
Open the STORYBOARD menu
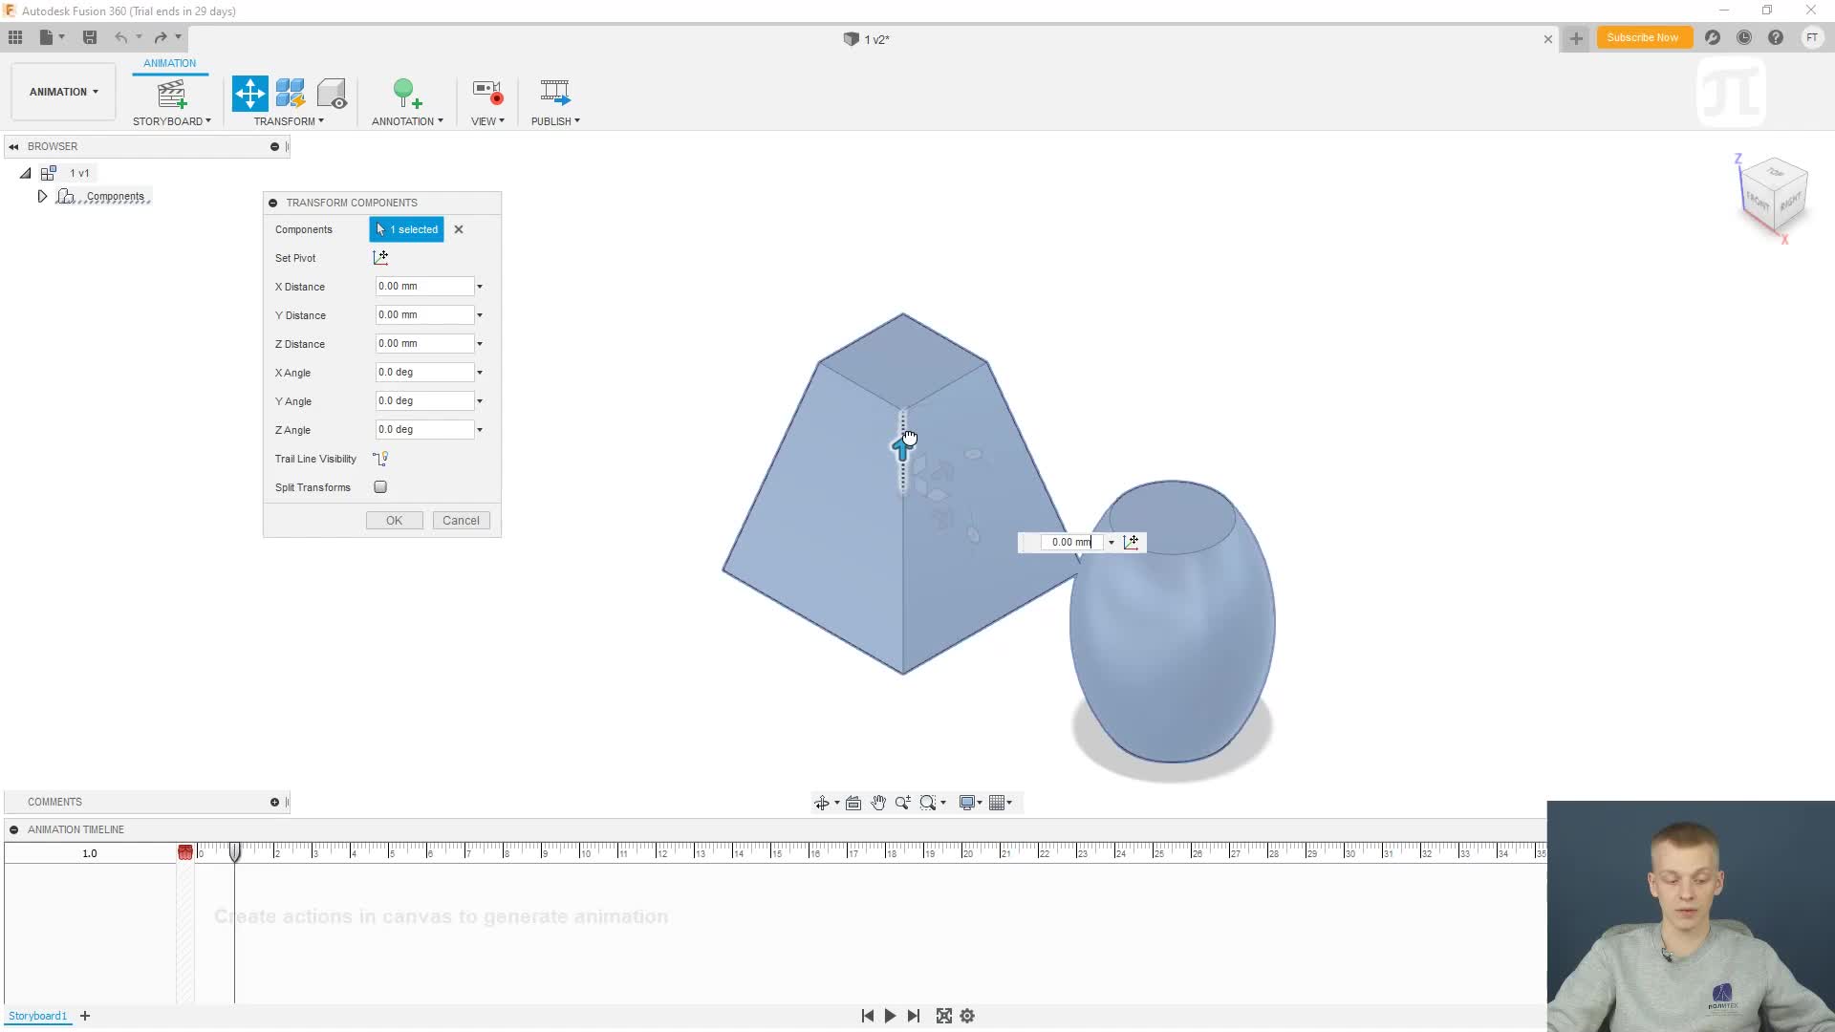[x=172, y=121]
